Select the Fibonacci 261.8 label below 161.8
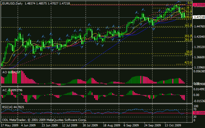 (188, 40)
